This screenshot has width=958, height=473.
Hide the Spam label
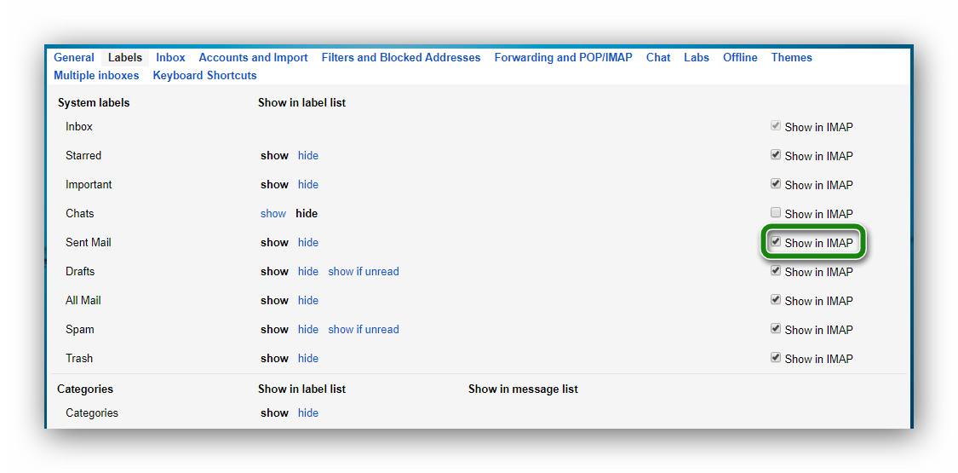[307, 330]
